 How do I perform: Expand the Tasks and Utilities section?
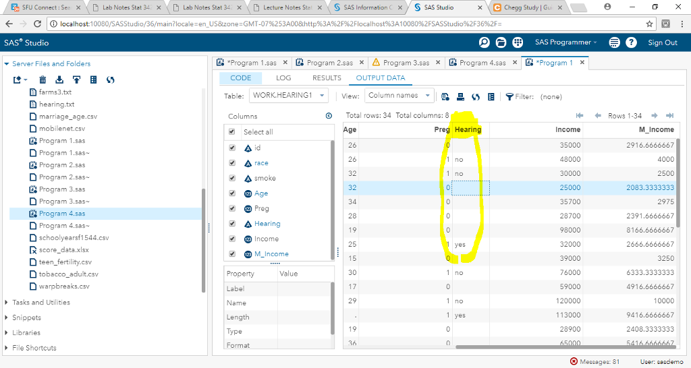(7, 303)
